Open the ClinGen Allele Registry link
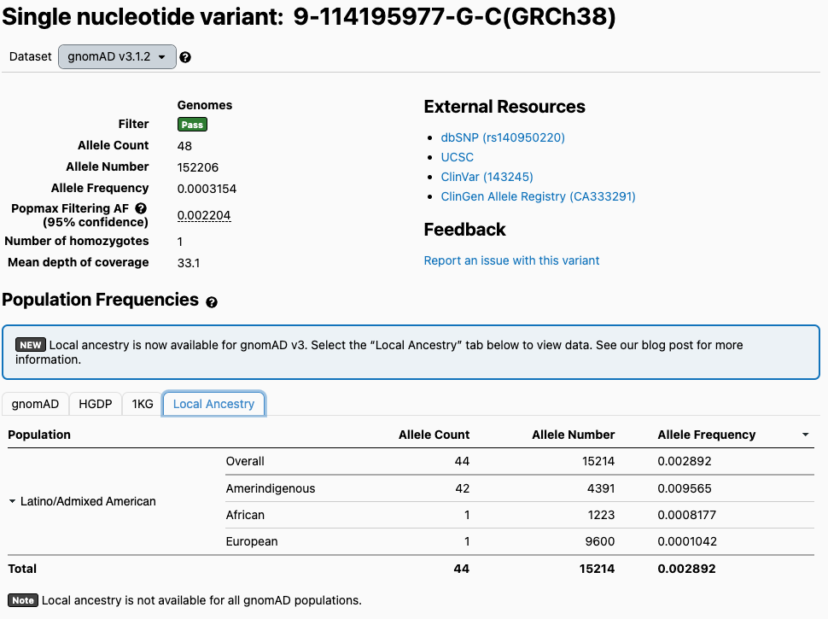The image size is (828, 619). click(538, 196)
